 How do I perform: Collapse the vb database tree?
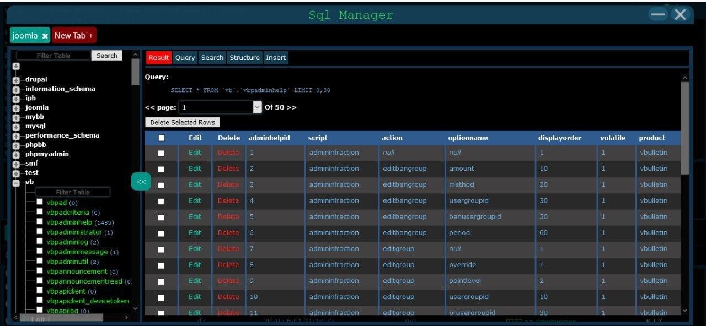tap(16, 182)
